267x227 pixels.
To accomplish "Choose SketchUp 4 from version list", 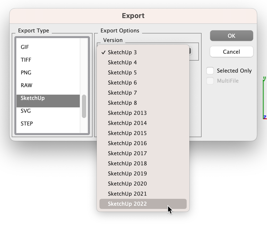I will (143, 62).
